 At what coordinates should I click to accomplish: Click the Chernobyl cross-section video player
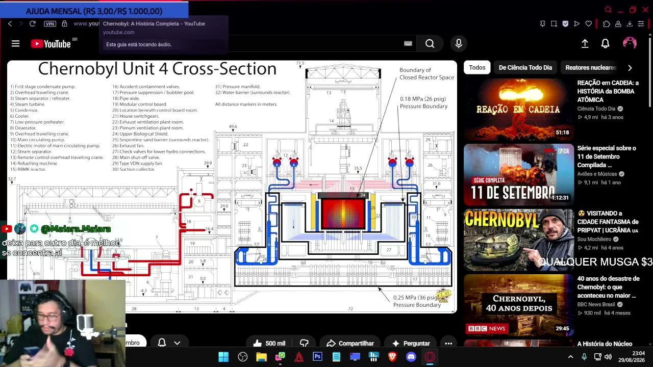(232, 187)
